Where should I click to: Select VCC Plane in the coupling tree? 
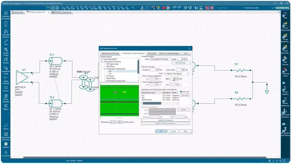(110, 76)
